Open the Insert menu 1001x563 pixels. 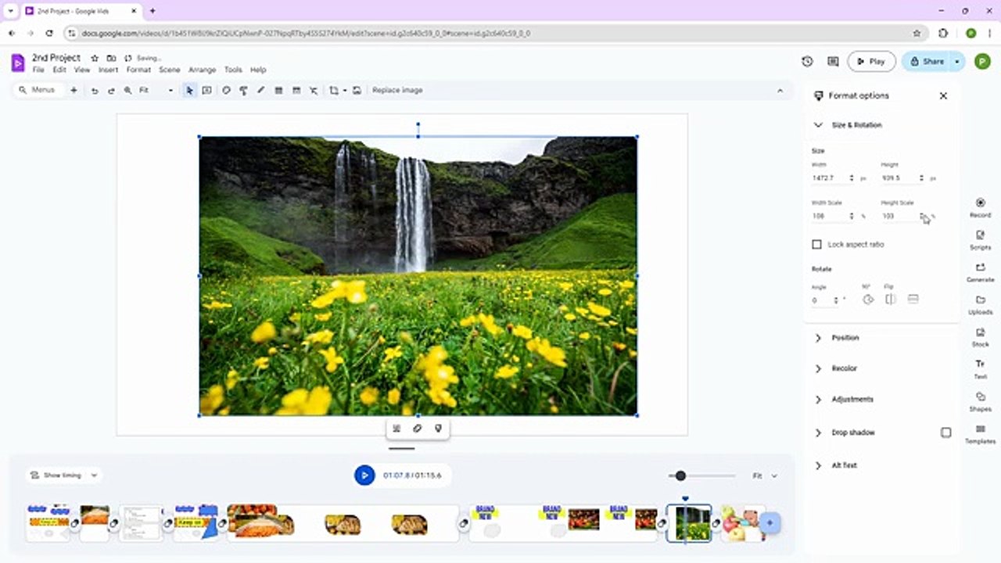click(x=108, y=70)
